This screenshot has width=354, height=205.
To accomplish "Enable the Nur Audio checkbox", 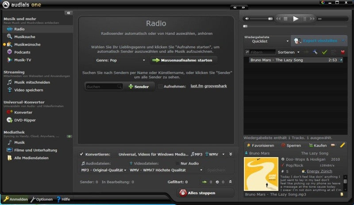I will click(177, 163).
